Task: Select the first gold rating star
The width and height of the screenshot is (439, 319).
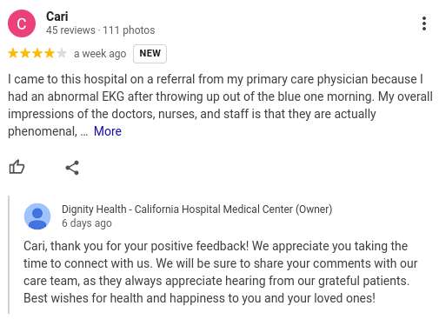Action: (x=13, y=53)
